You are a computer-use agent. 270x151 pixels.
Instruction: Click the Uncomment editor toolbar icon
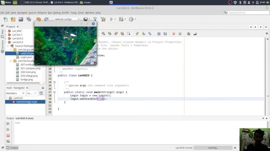(195, 34)
